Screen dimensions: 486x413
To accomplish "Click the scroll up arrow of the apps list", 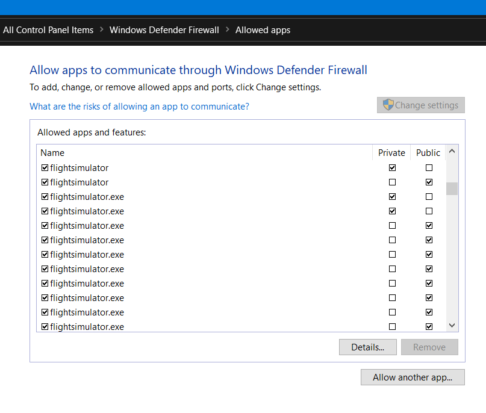I will point(452,151).
